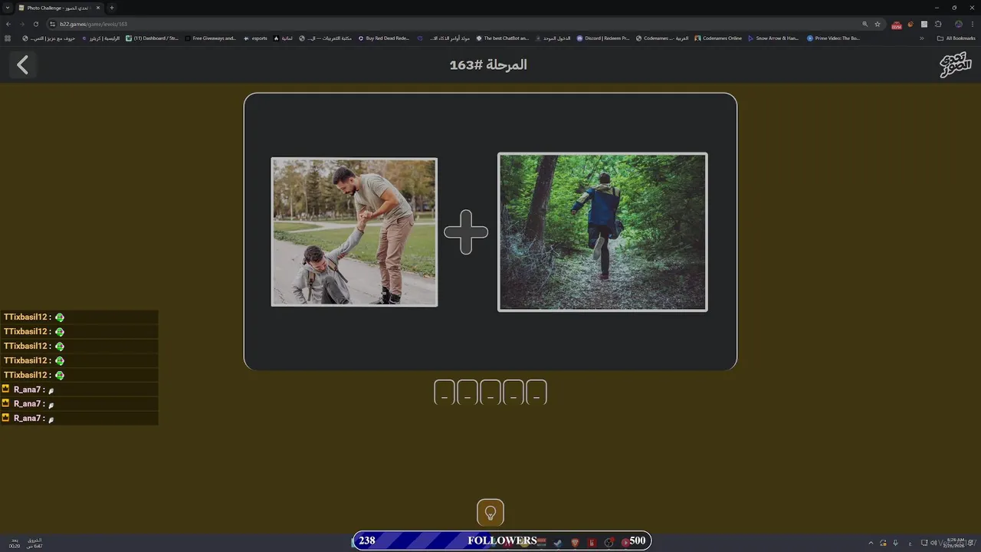This screenshot has height=552, width=981.
Task: Open the 'Prime Video: The Bo...' bookmark
Action: point(834,38)
